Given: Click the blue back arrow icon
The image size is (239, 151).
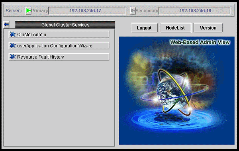Looking at the screenshot, I should pyautogui.click(x=6, y=25).
